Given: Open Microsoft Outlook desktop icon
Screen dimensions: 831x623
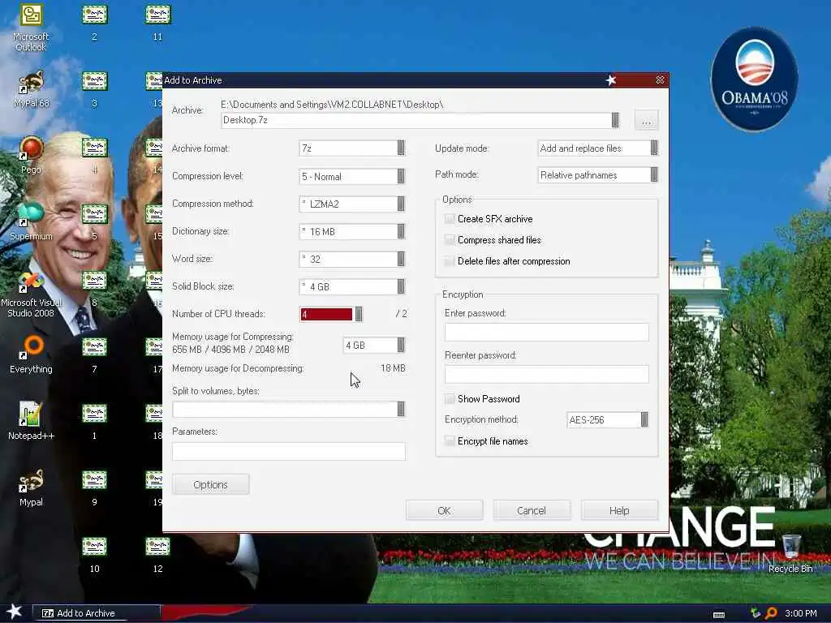Looking at the screenshot, I should click(x=31, y=28).
